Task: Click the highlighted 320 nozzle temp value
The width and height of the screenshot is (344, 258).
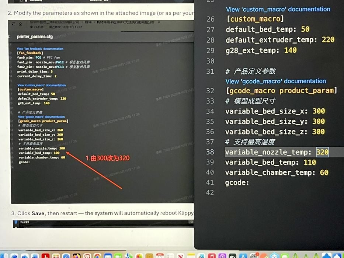Action: point(322,152)
